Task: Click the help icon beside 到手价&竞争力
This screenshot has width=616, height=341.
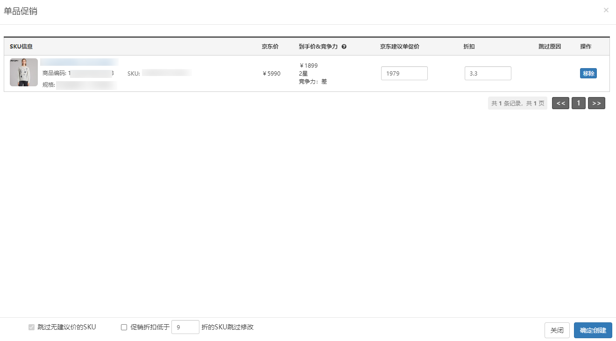Action: [x=344, y=47]
